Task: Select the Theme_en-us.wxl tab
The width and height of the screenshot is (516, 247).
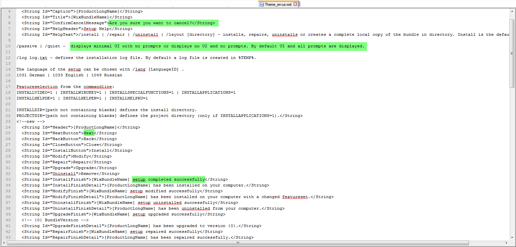Action: [x=278, y=4]
